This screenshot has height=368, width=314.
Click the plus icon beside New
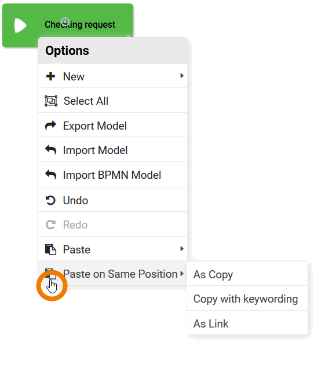(x=50, y=76)
